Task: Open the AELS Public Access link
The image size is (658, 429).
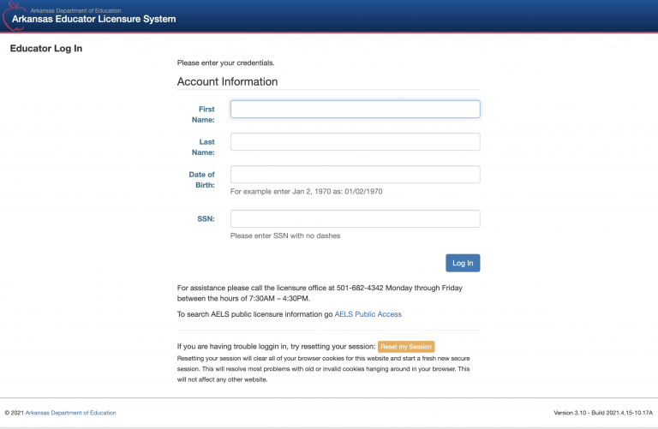Action: click(368, 314)
